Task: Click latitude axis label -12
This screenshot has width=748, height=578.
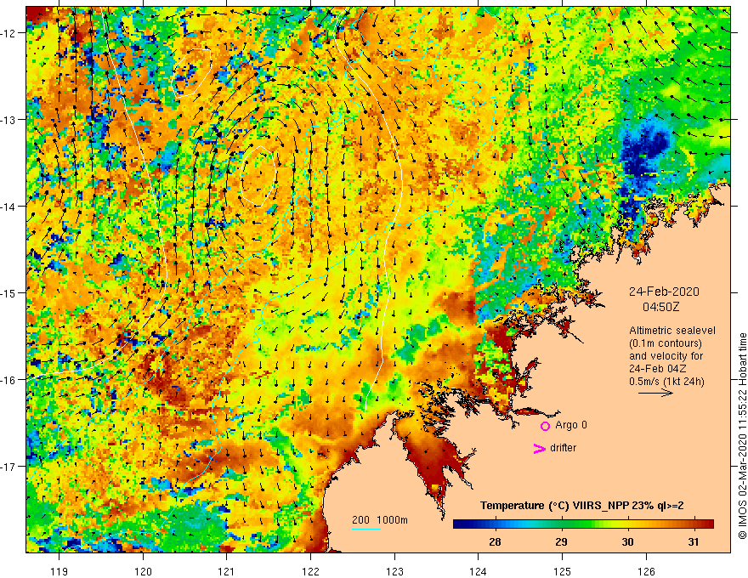Action: point(9,33)
